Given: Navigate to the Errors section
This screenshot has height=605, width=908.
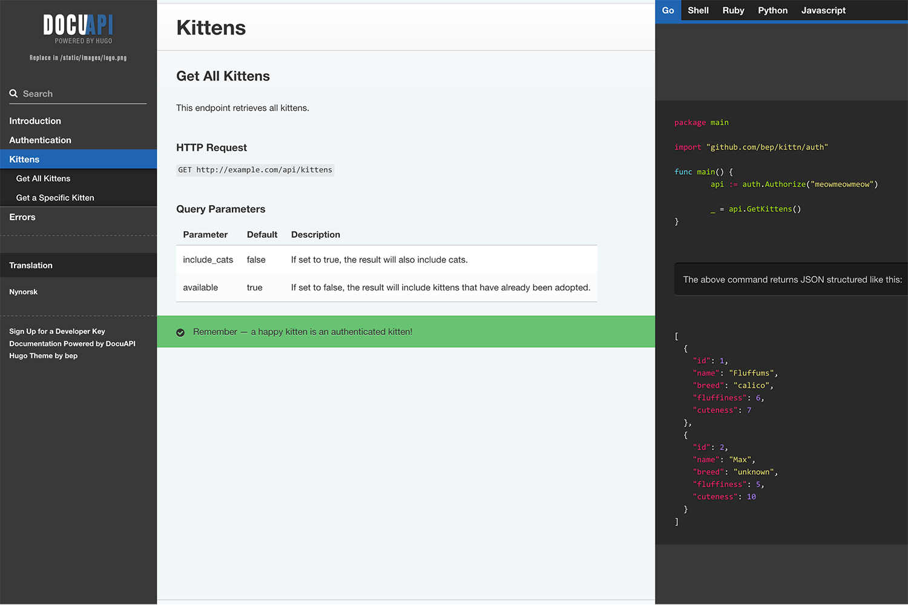Looking at the screenshot, I should (22, 217).
